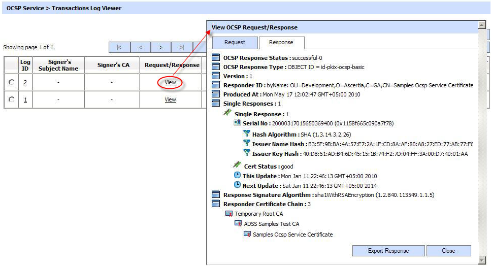
Task: Click the icon beside OCSP Response Status
Action: [x=215, y=58]
